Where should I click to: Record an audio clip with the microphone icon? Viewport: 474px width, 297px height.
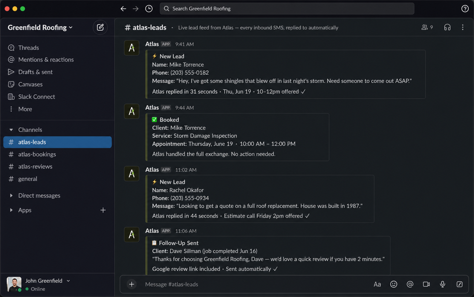(x=443, y=284)
